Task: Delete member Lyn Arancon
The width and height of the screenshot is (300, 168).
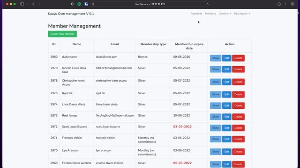Action: coord(239,152)
